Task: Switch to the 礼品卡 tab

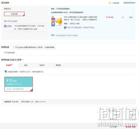Action: [x=42, y=65]
